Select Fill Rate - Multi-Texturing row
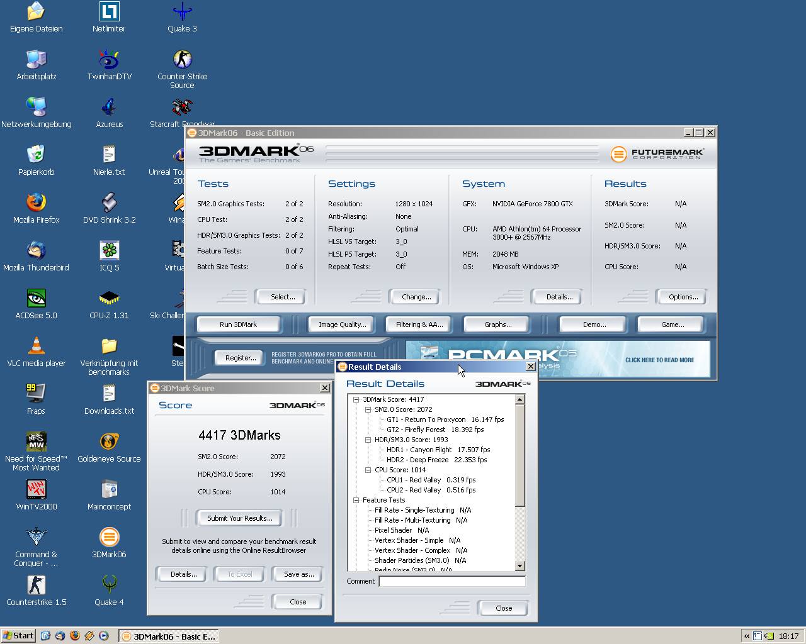The height and width of the screenshot is (644, 806). [421, 520]
